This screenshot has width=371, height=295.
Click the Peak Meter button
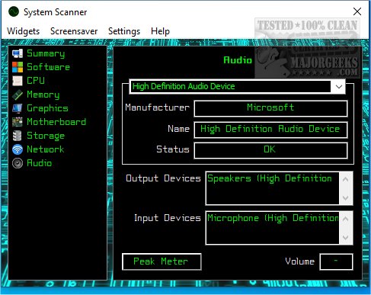tap(162, 261)
